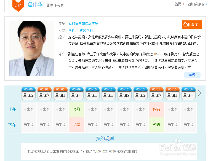Click the 全部 button to show full intro
The height and width of the screenshot is (161, 208).
(x=192, y=75)
